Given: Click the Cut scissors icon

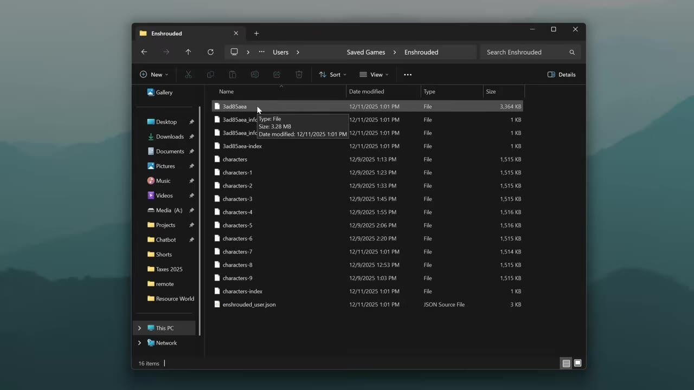Looking at the screenshot, I should (188, 75).
